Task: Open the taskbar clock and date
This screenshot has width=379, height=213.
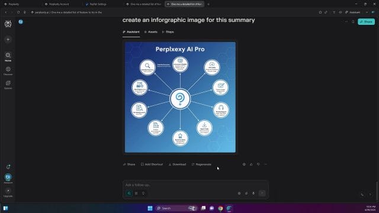Action: [x=370, y=208]
